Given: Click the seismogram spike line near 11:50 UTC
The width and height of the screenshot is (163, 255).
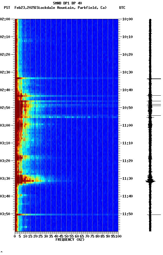Looking at the screenshot, I should (x=154, y=215).
